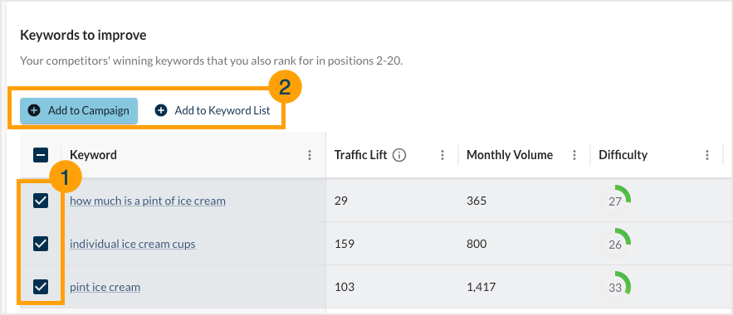Click the difficulty gauge showing 27
The image size is (733, 315).
pos(616,201)
